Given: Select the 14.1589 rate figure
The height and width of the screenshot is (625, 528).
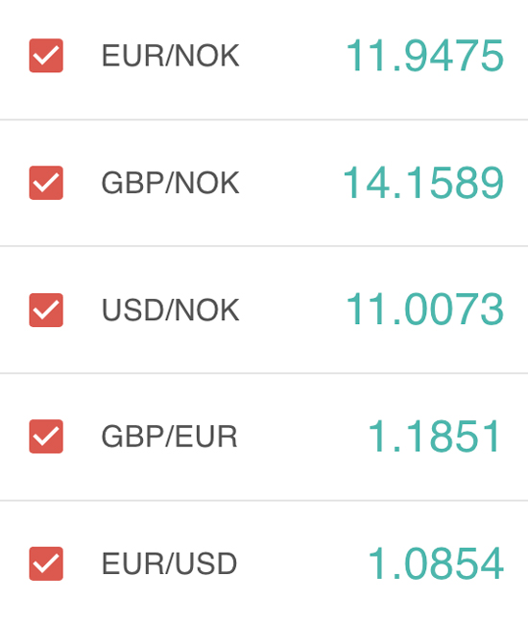Looking at the screenshot, I should pyautogui.click(x=423, y=183).
